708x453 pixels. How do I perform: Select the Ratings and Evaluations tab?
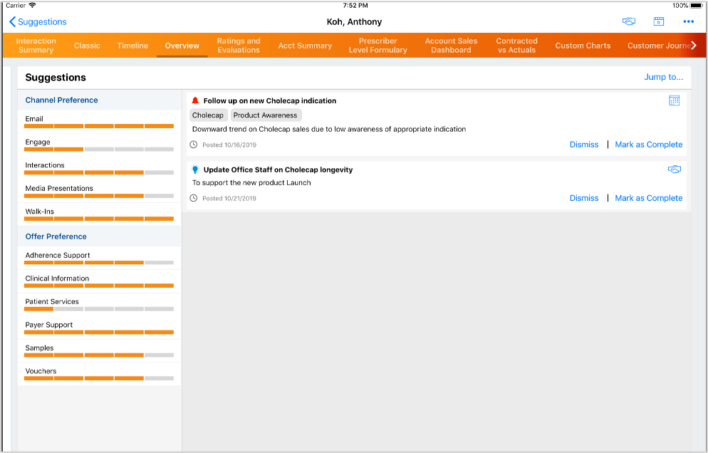239,46
